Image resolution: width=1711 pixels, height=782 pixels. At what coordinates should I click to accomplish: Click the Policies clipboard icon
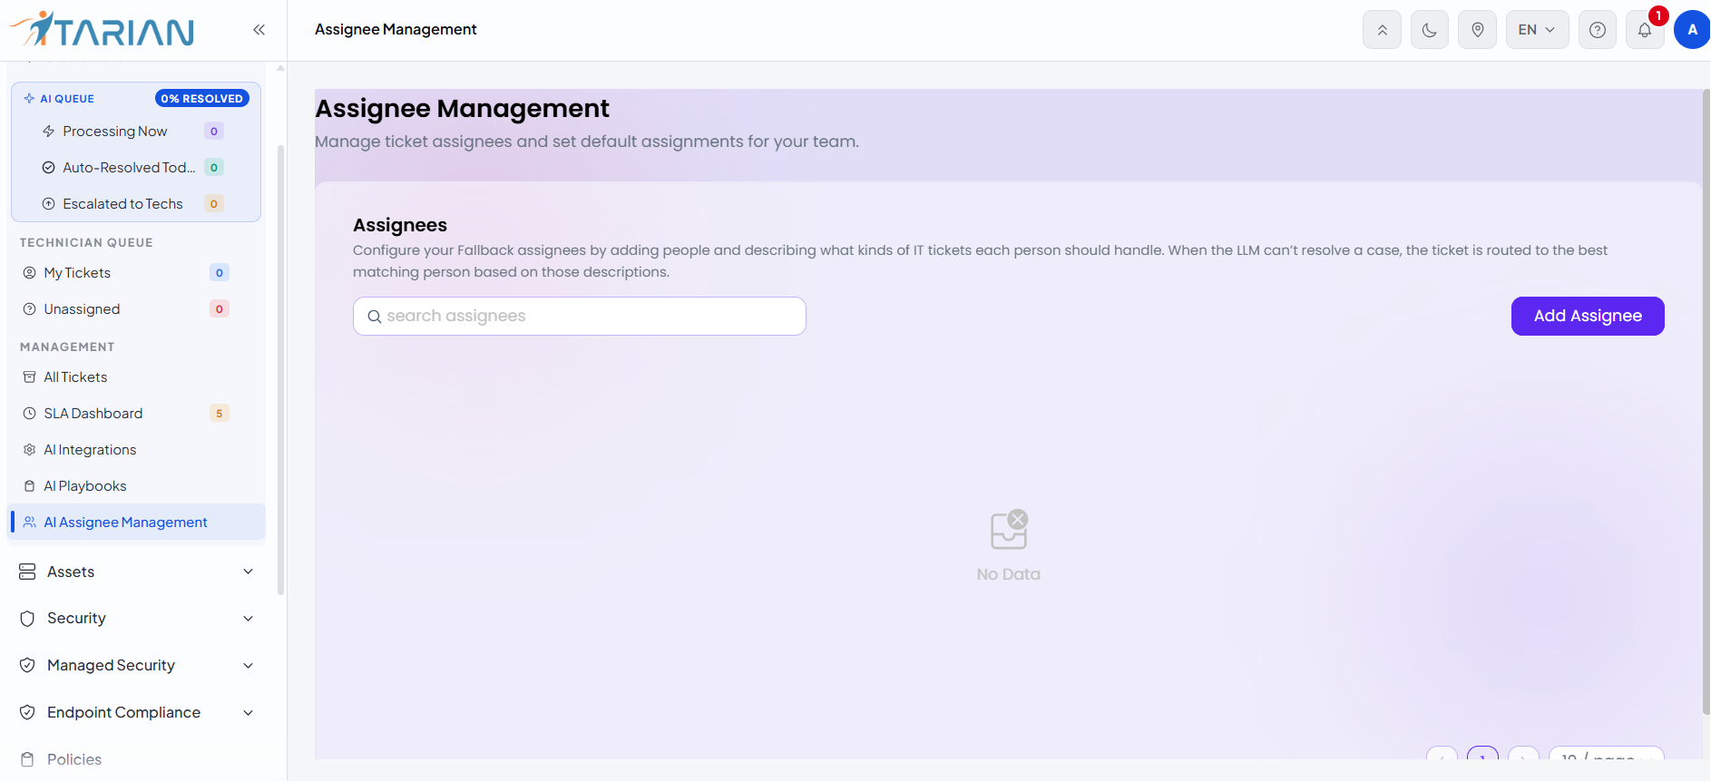coord(27,760)
